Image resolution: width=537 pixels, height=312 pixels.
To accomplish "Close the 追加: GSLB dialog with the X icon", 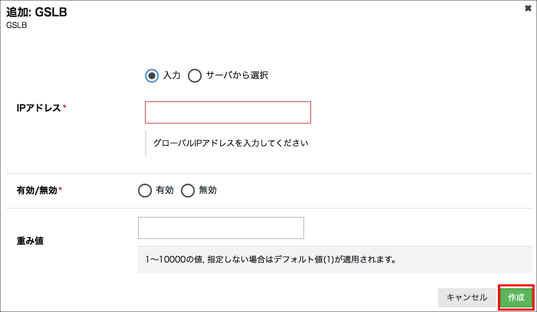I will pos(528,8).
